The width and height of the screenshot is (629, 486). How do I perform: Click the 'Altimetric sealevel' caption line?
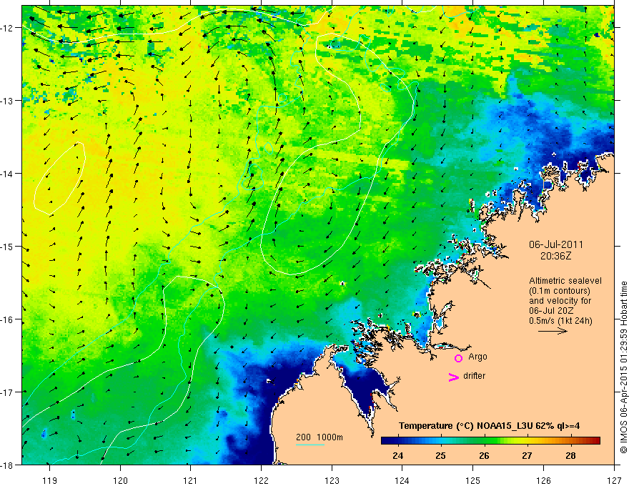[565, 281]
